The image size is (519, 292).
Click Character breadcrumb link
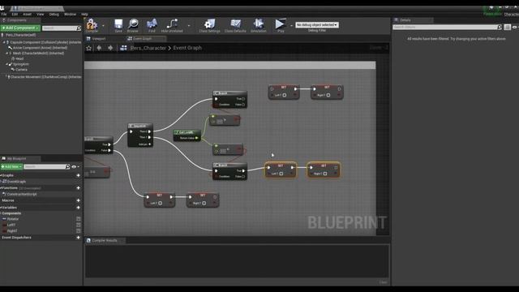[148, 48]
